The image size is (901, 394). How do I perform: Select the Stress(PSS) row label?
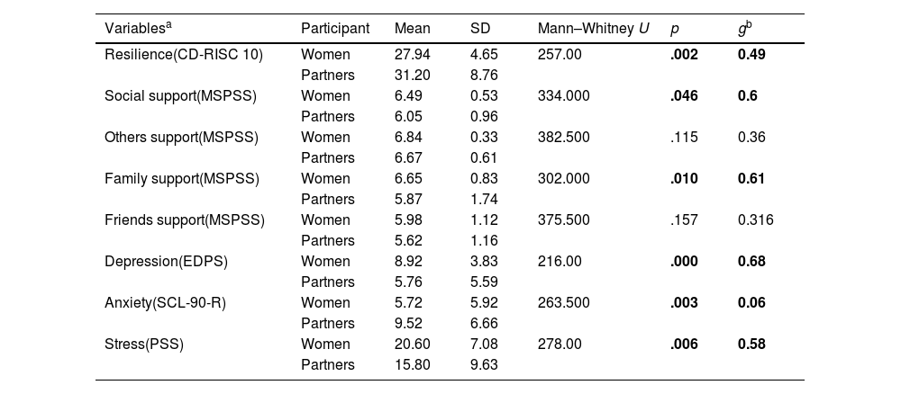(144, 344)
